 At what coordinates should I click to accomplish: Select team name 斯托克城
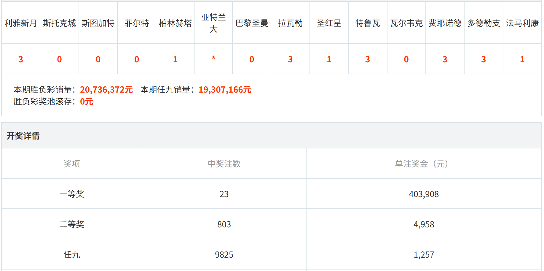59,23
